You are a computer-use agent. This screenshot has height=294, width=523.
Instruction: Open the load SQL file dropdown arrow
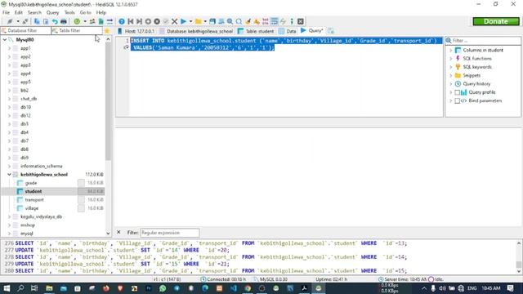pos(205,21)
